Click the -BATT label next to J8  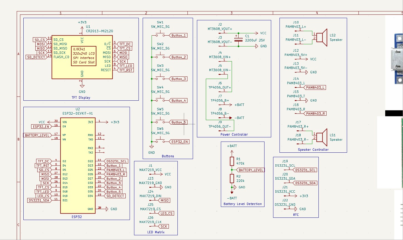click(239, 118)
